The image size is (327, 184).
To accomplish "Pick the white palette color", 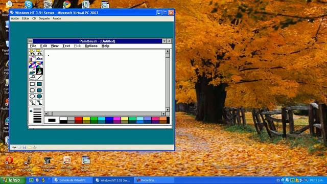I will (63, 119).
